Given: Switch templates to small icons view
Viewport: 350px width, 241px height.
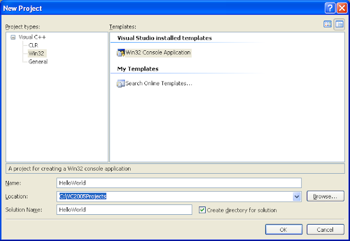Looking at the screenshot, I should pyautogui.click(x=339, y=24).
